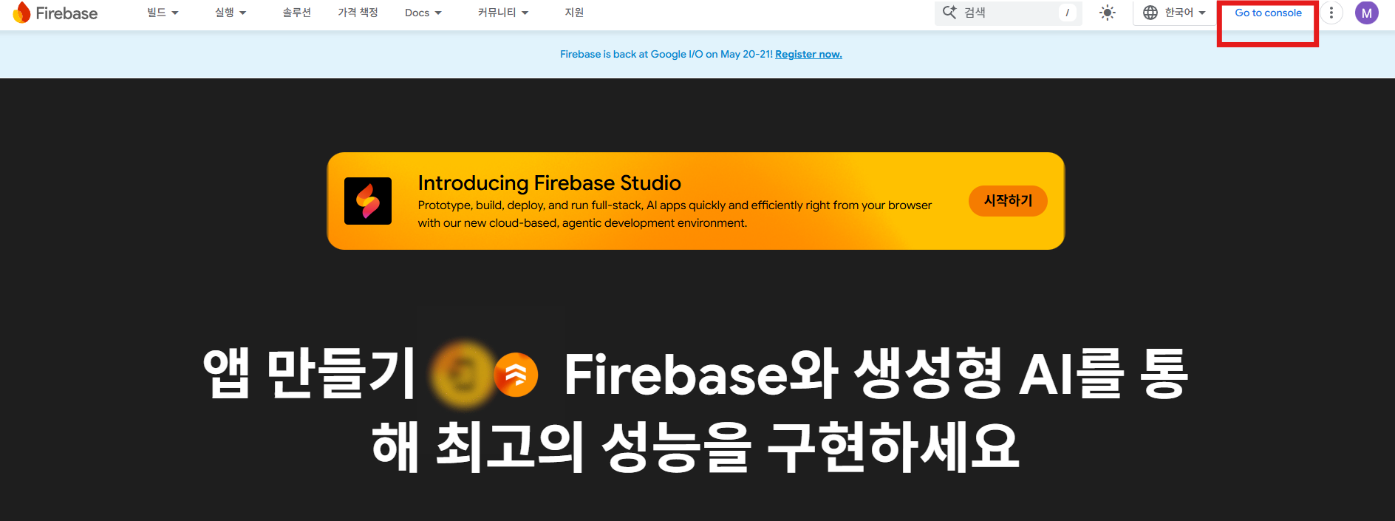Click the search sparkle magnifier icon
The image size is (1395, 521).
pos(949,12)
